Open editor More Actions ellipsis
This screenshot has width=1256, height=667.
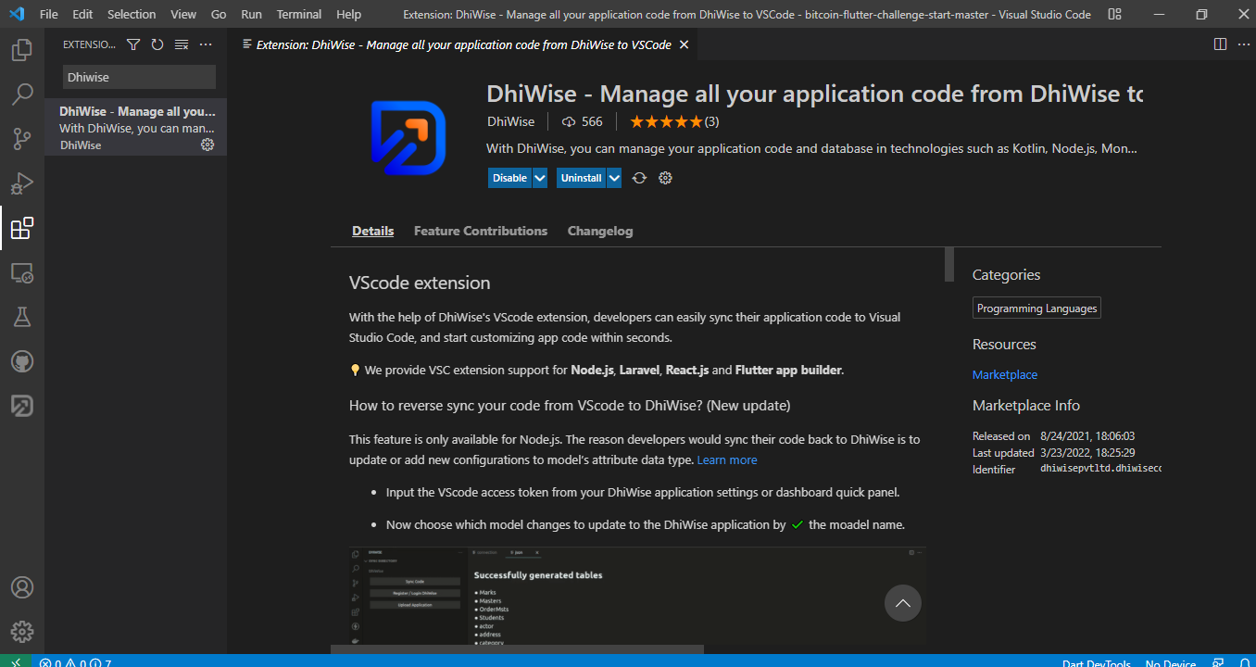[1242, 44]
